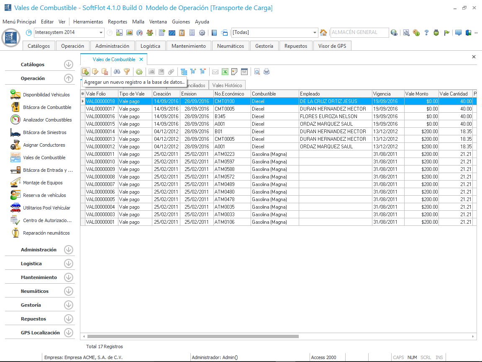Screen dimensions: 482x362
Task: Click the home icon beside the Todas dropdown
Action: click(323, 33)
